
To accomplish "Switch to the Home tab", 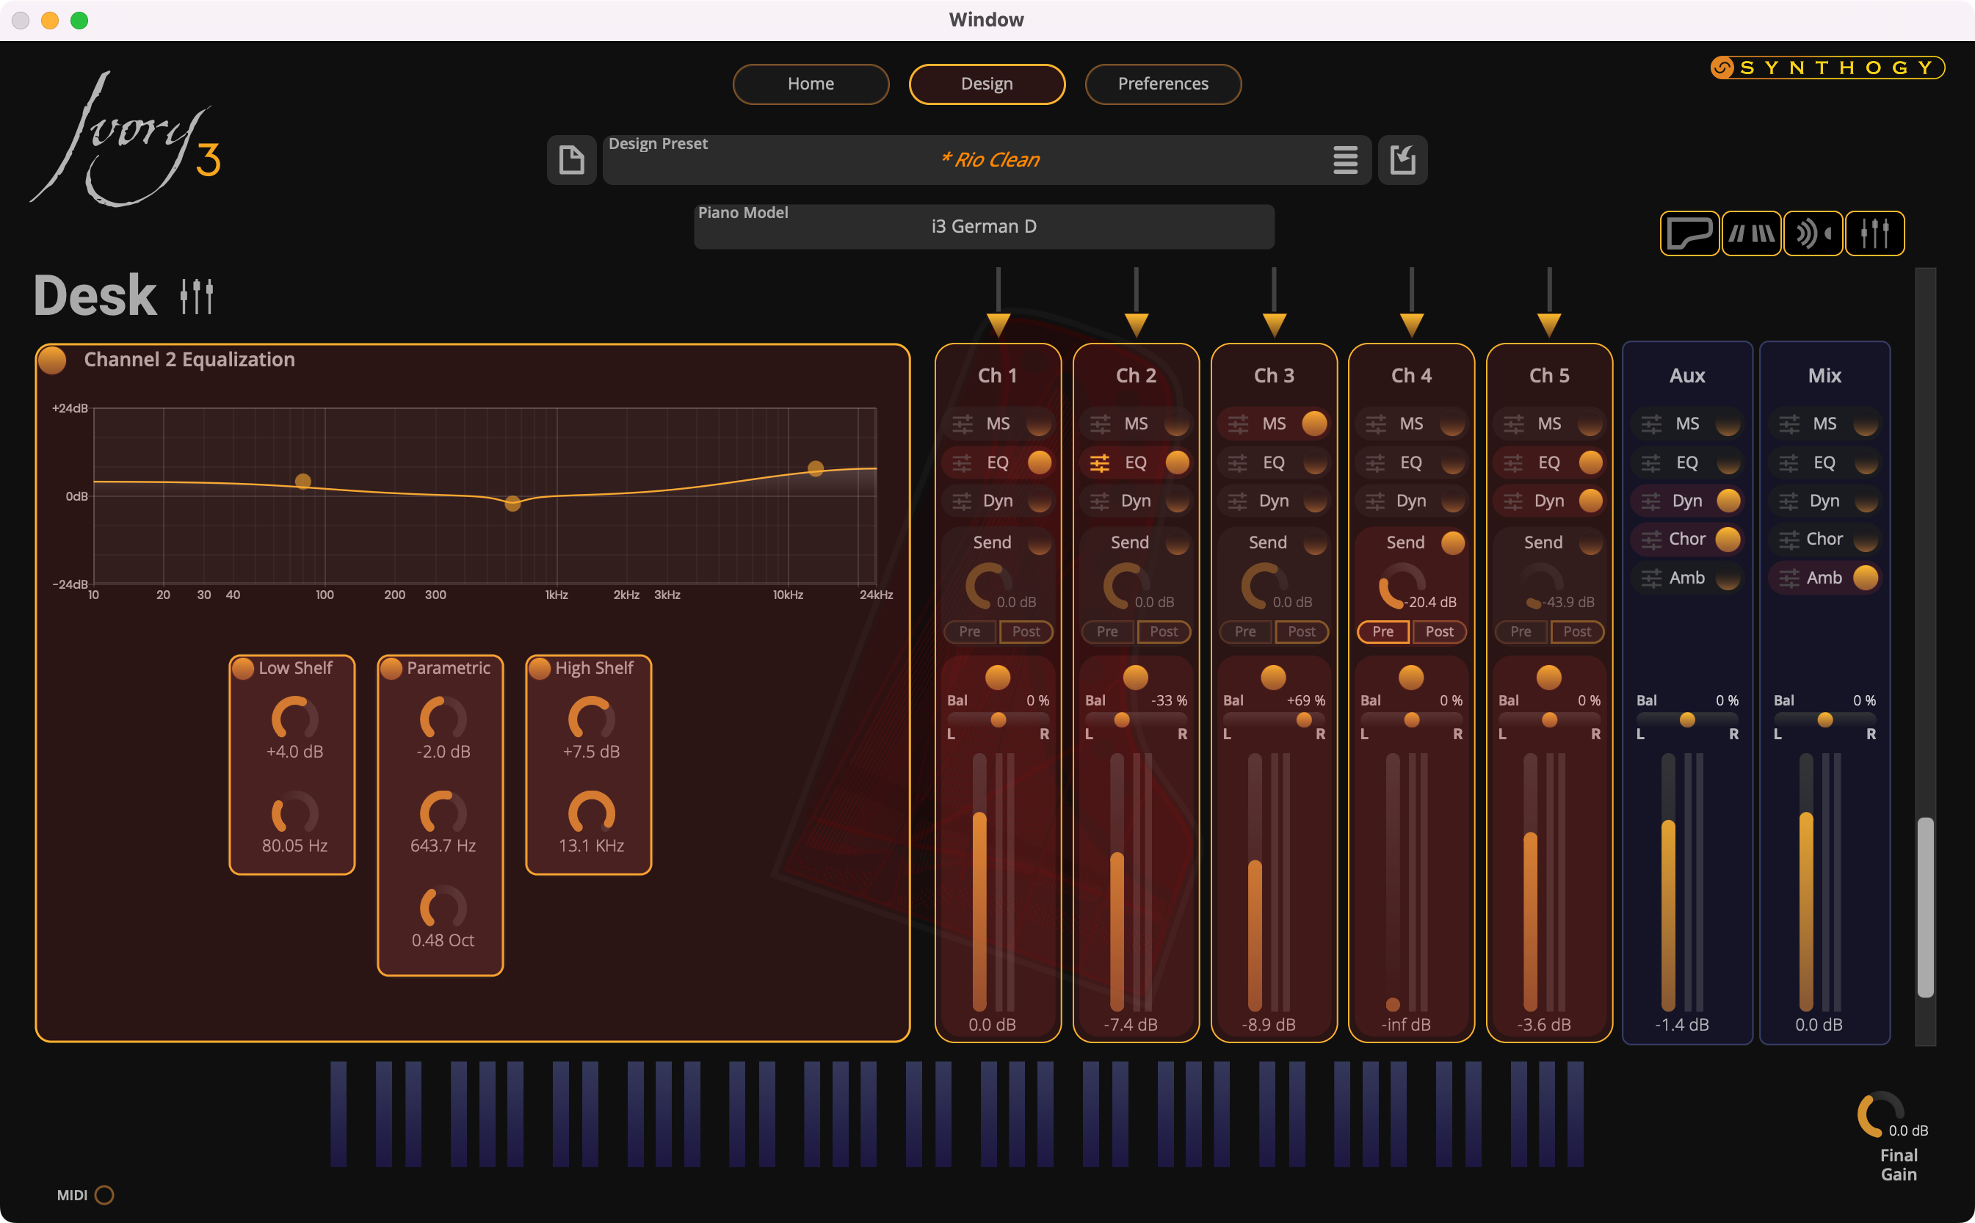I will click(x=811, y=84).
